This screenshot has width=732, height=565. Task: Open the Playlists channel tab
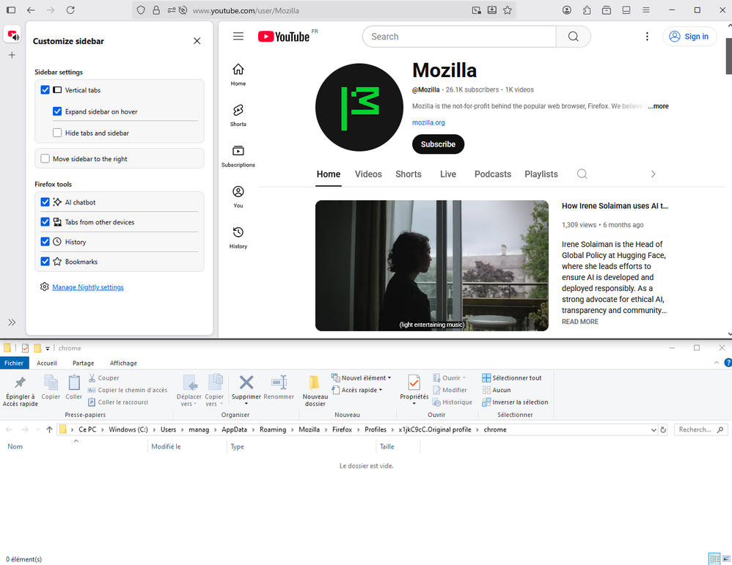tap(541, 174)
